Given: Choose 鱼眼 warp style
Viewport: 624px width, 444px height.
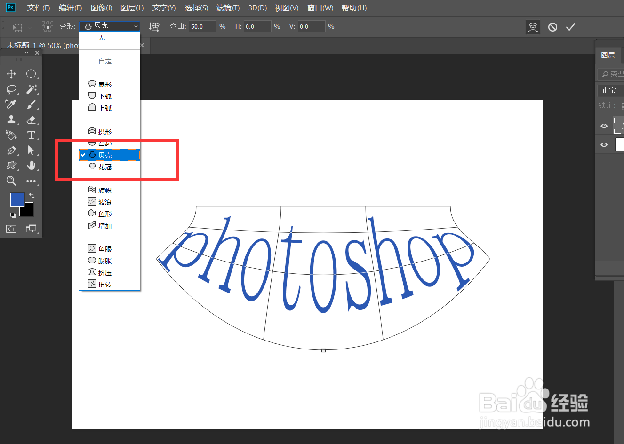Looking at the screenshot, I should (x=110, y=249).
